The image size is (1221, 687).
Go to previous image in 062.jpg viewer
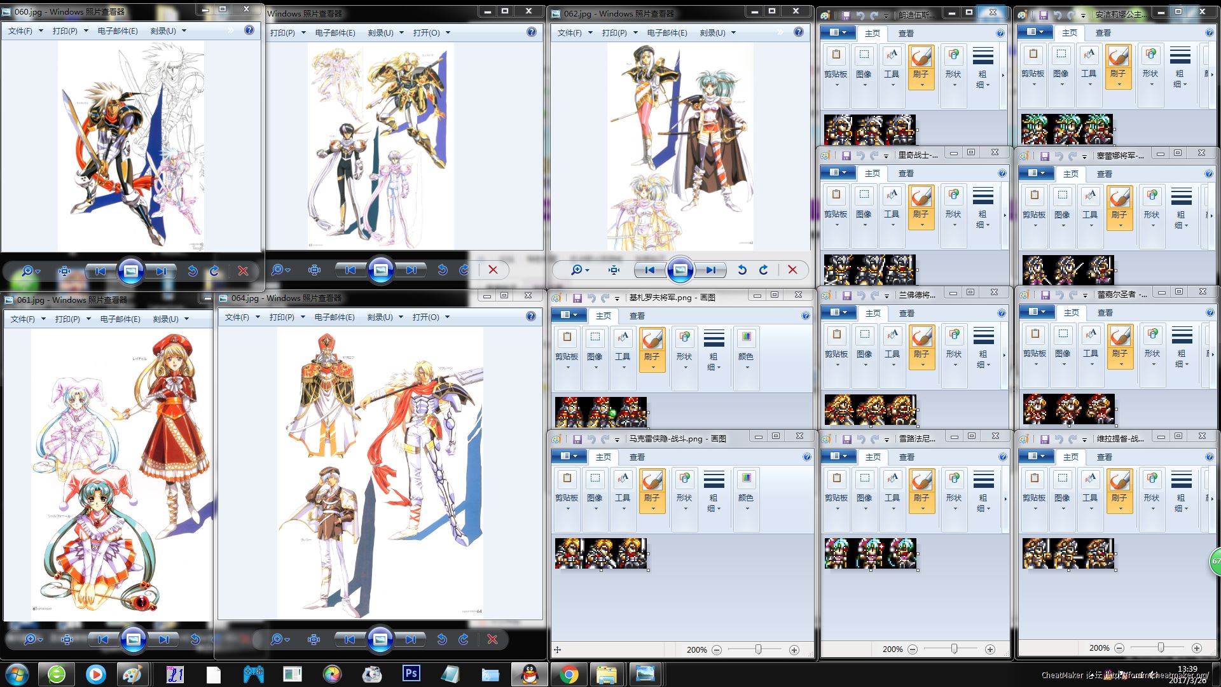point(650,270)
